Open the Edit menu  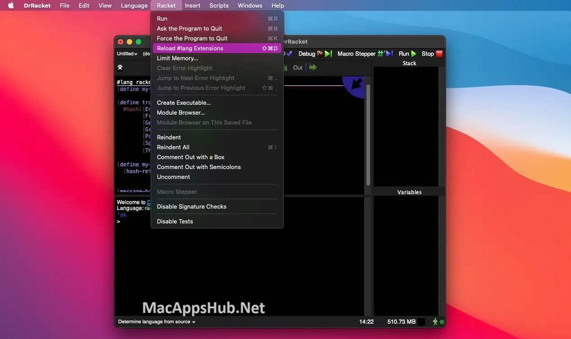(84, 5)
